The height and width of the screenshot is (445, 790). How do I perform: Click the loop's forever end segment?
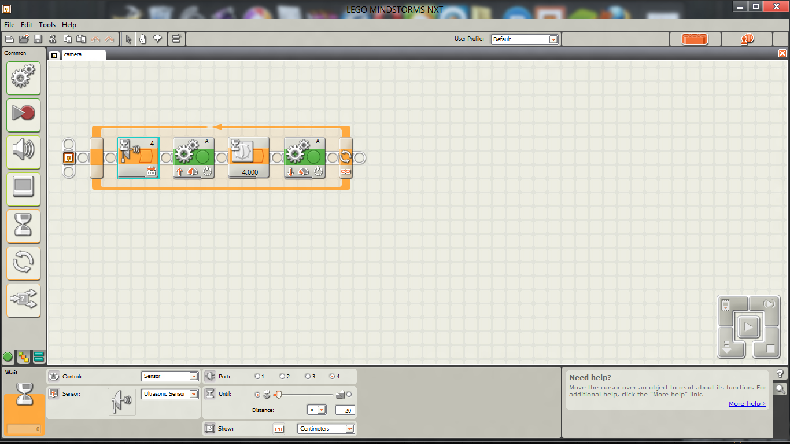(x=346, y=157)
